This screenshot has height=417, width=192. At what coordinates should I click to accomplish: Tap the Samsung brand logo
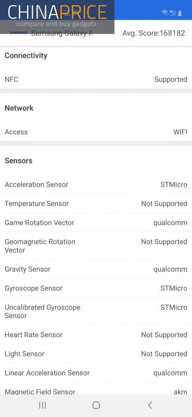(x=19, y=33)
